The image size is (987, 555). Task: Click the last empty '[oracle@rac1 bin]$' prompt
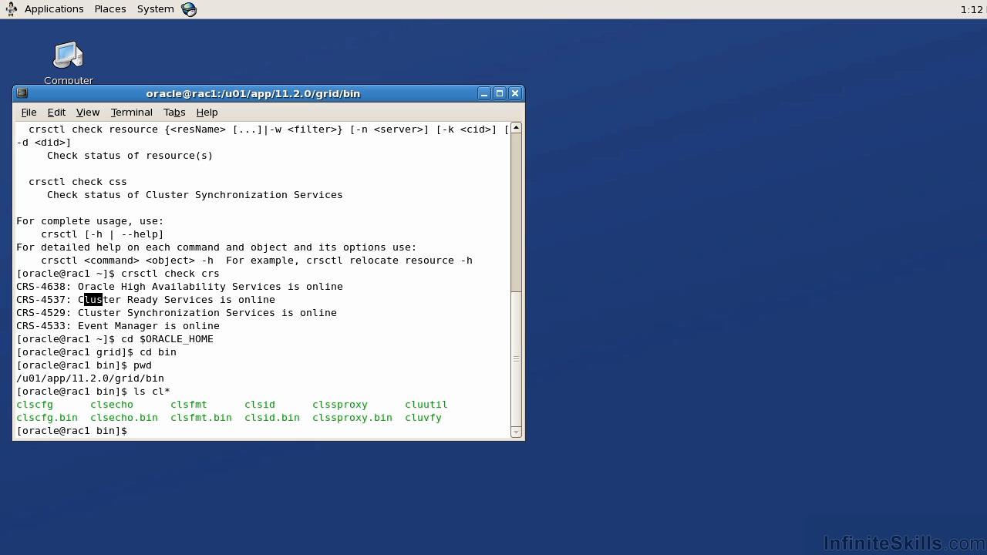pos(72,431)
